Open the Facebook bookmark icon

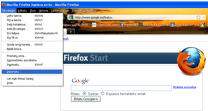pos(122,25)
